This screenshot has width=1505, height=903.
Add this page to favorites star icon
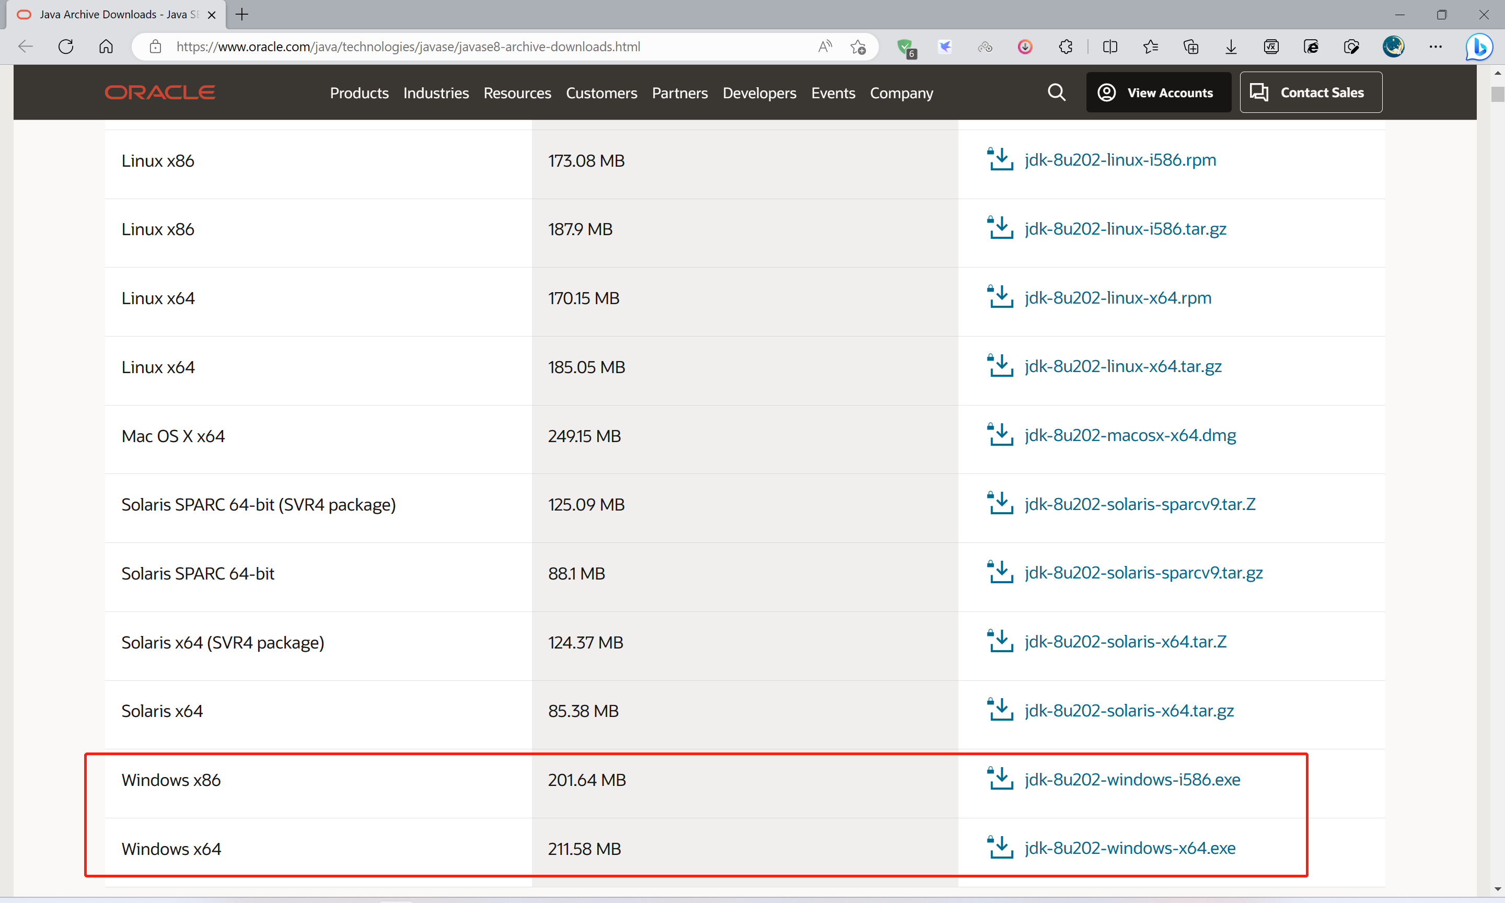click(x=859, y=46)
